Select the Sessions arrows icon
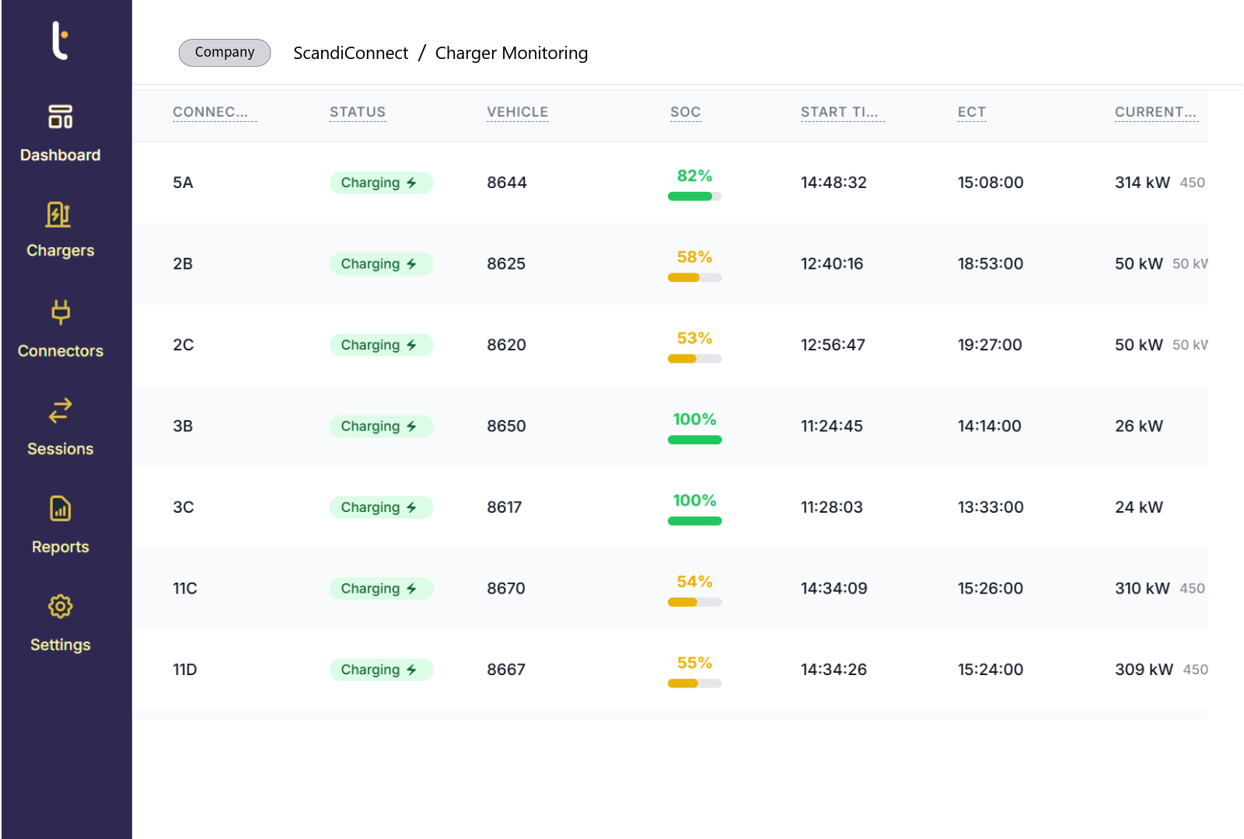 coord(60,410)
